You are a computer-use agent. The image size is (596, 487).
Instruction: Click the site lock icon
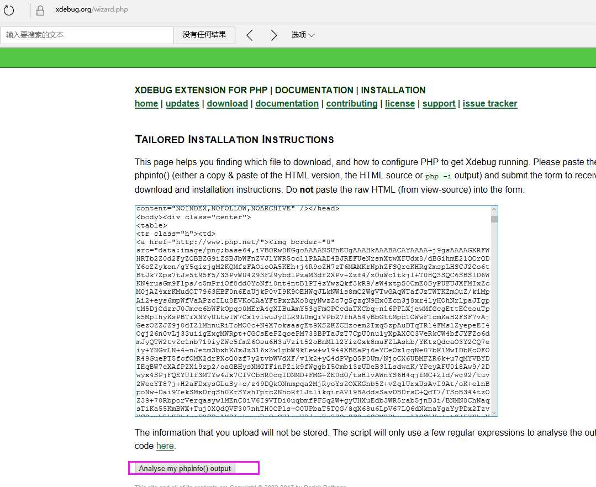(40, 10)
